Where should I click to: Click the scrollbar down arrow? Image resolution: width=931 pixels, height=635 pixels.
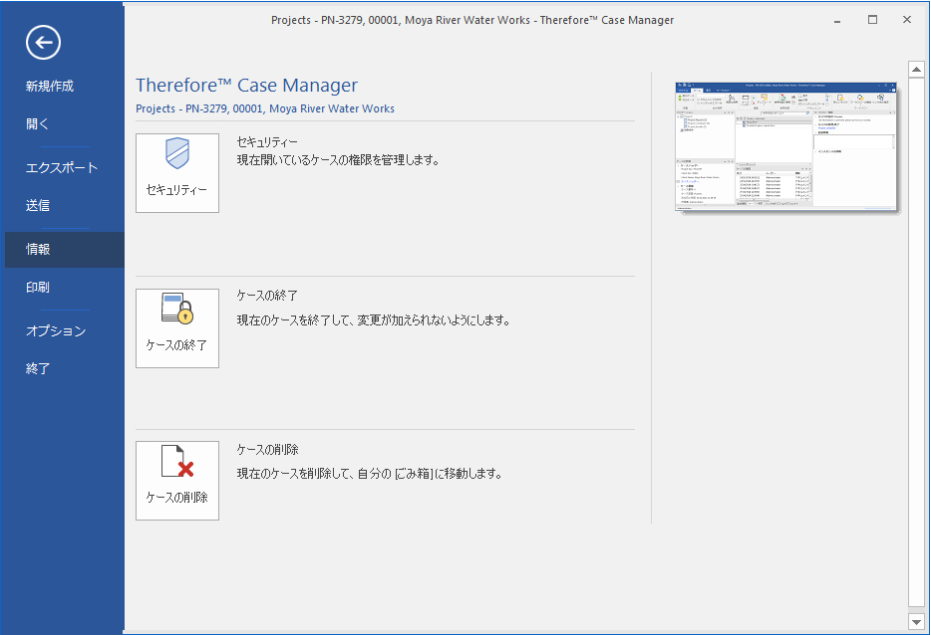point(916,621)
